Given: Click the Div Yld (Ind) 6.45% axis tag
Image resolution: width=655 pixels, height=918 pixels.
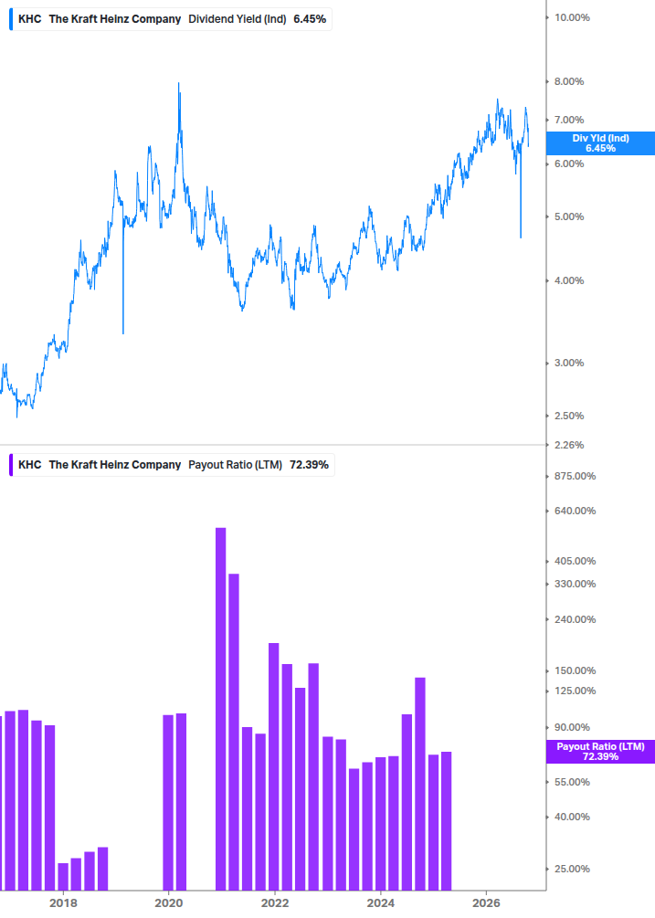Looking at the screenshot, I should coord(600,143).
